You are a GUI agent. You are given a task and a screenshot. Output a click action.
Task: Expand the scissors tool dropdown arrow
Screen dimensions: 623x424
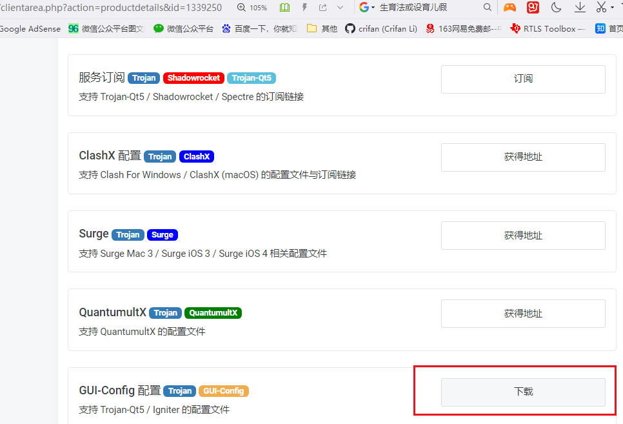612,8
